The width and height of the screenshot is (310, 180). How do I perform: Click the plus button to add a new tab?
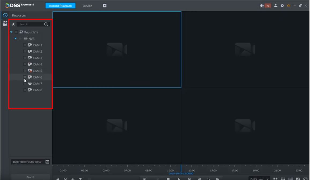(104, 5)
